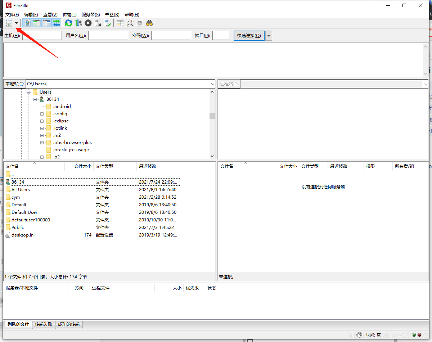Toggle processing of the transfer queue

click(x=78, y=23)
